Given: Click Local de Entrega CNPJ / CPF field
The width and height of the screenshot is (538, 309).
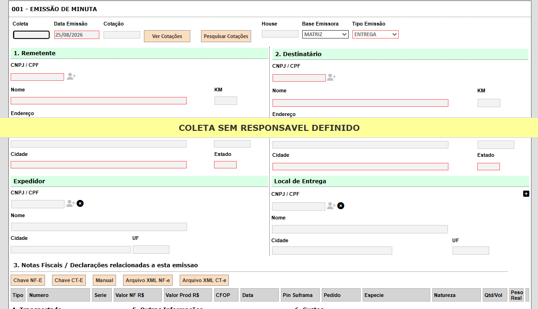Looking at the screenshot, I should click(298, 206).
